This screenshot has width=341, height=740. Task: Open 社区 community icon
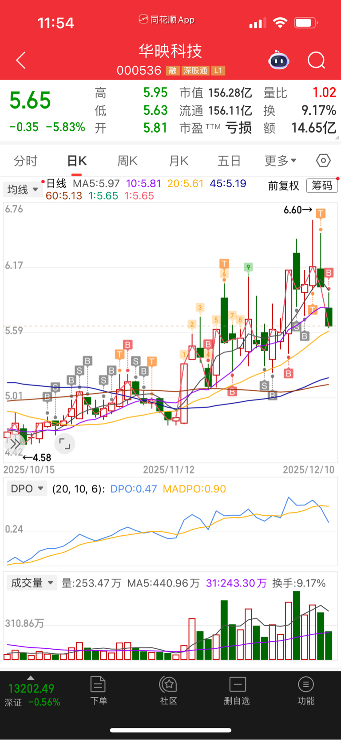pos(169,691)
